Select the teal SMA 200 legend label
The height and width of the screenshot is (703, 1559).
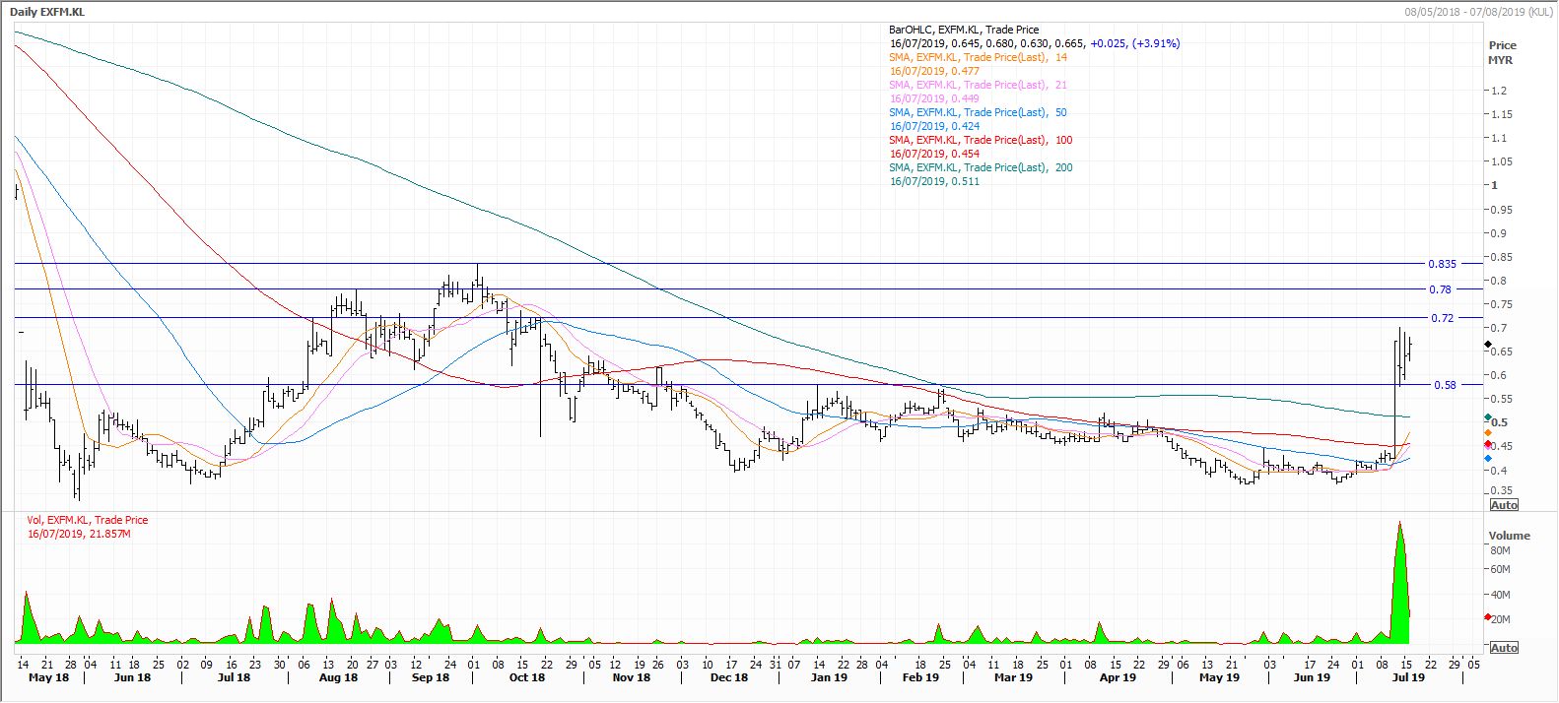point(981,168)
